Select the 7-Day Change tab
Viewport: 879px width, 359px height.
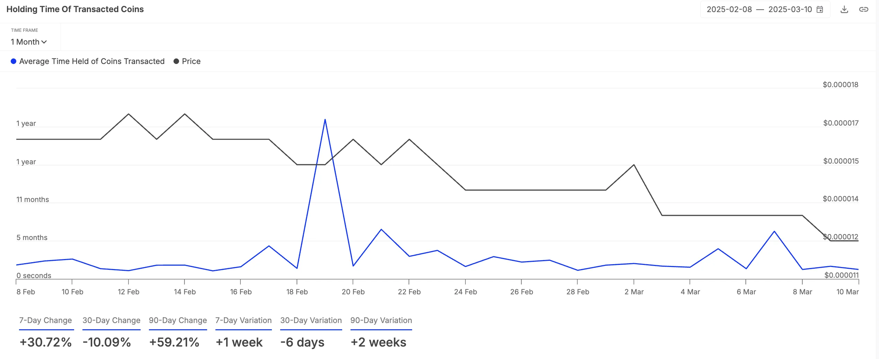(45, 321)
